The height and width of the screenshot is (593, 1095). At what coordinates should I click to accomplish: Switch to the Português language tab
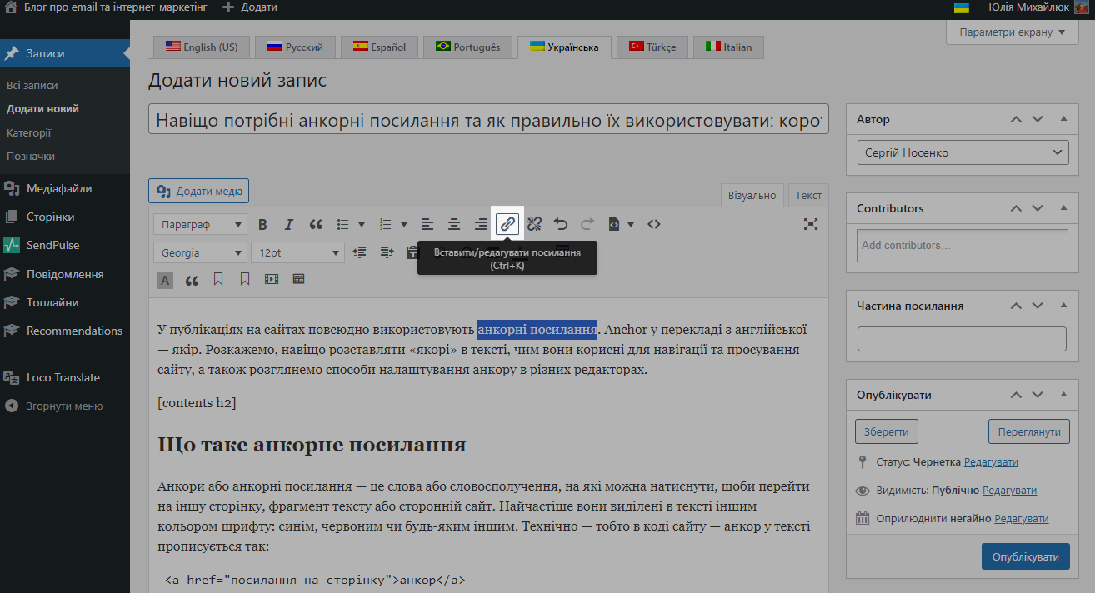pyautogui.click(x=467, y=47)
